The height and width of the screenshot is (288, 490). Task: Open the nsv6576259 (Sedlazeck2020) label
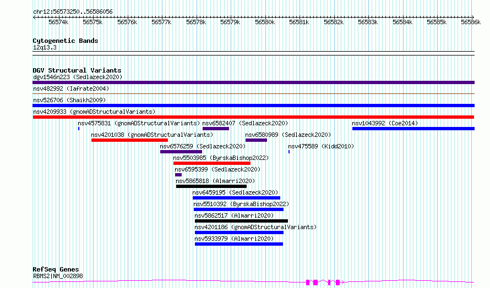pyautogui.click(x=203, y=146)
